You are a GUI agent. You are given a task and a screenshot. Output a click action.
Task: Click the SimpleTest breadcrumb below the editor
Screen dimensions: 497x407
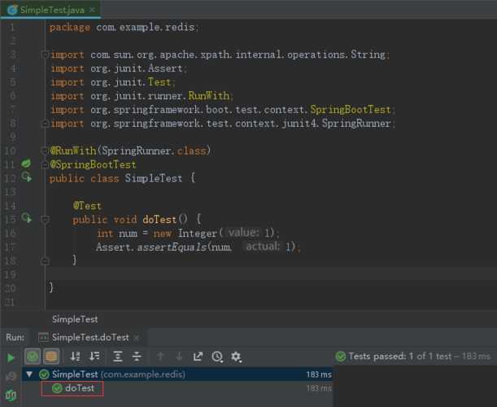(x=75, y=319)
